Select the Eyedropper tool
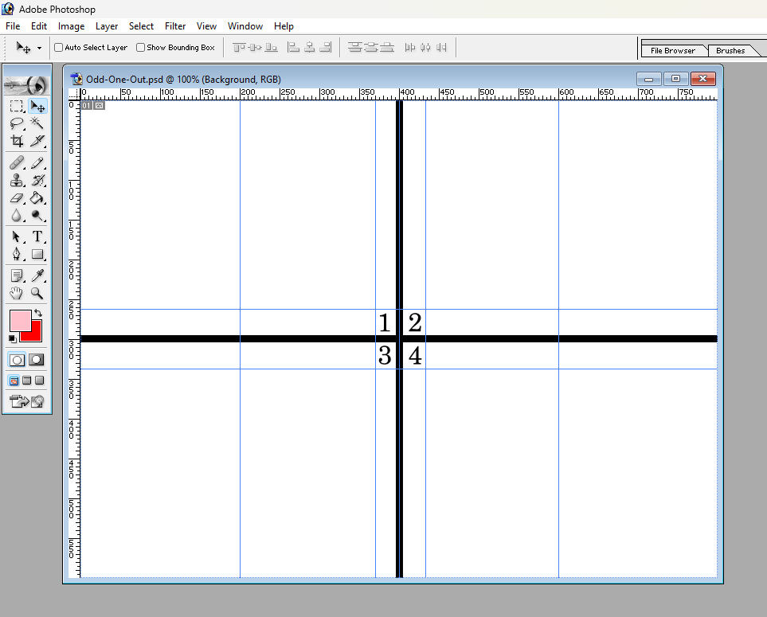Screen dimensions: 767x617 pos(37,275)
